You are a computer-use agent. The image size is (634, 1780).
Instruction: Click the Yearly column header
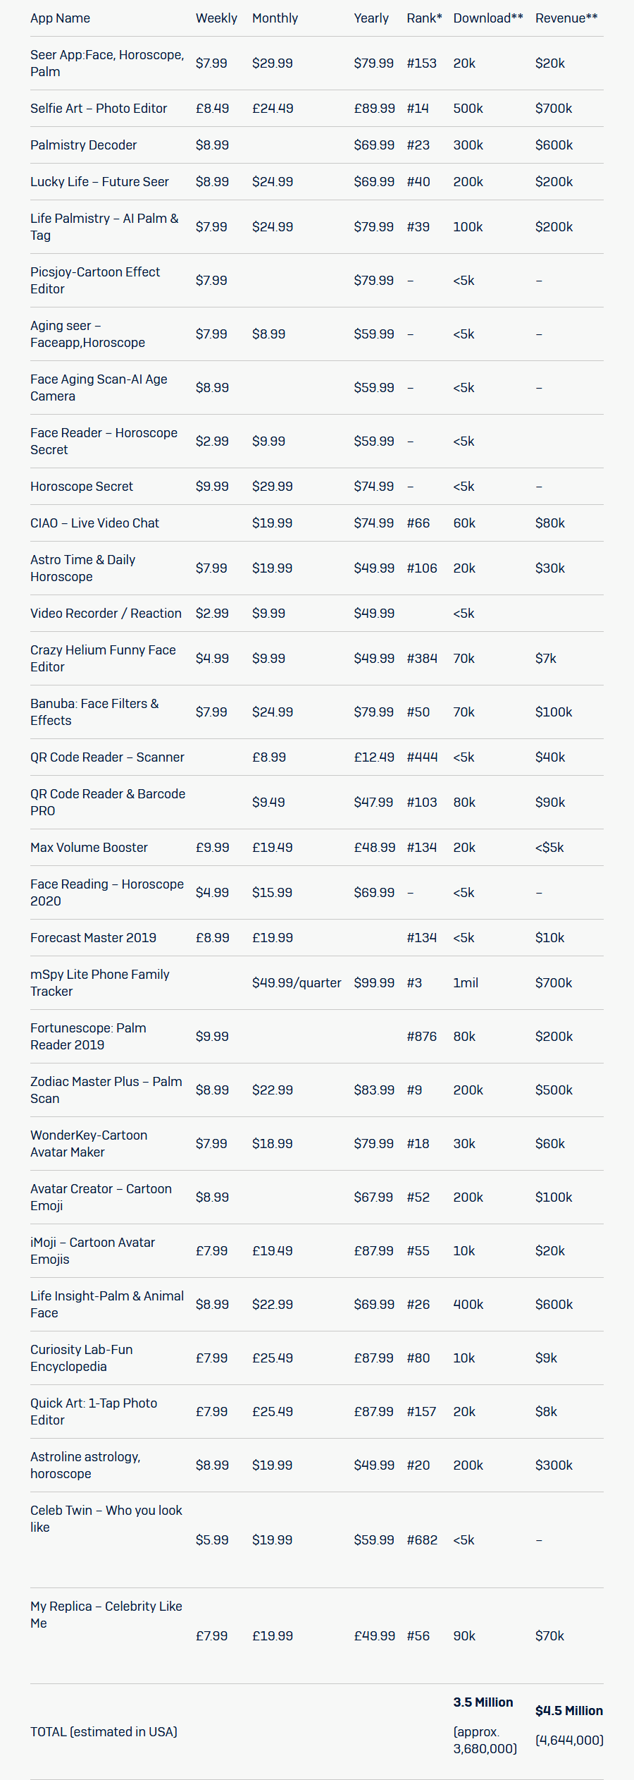coord(371,18)
